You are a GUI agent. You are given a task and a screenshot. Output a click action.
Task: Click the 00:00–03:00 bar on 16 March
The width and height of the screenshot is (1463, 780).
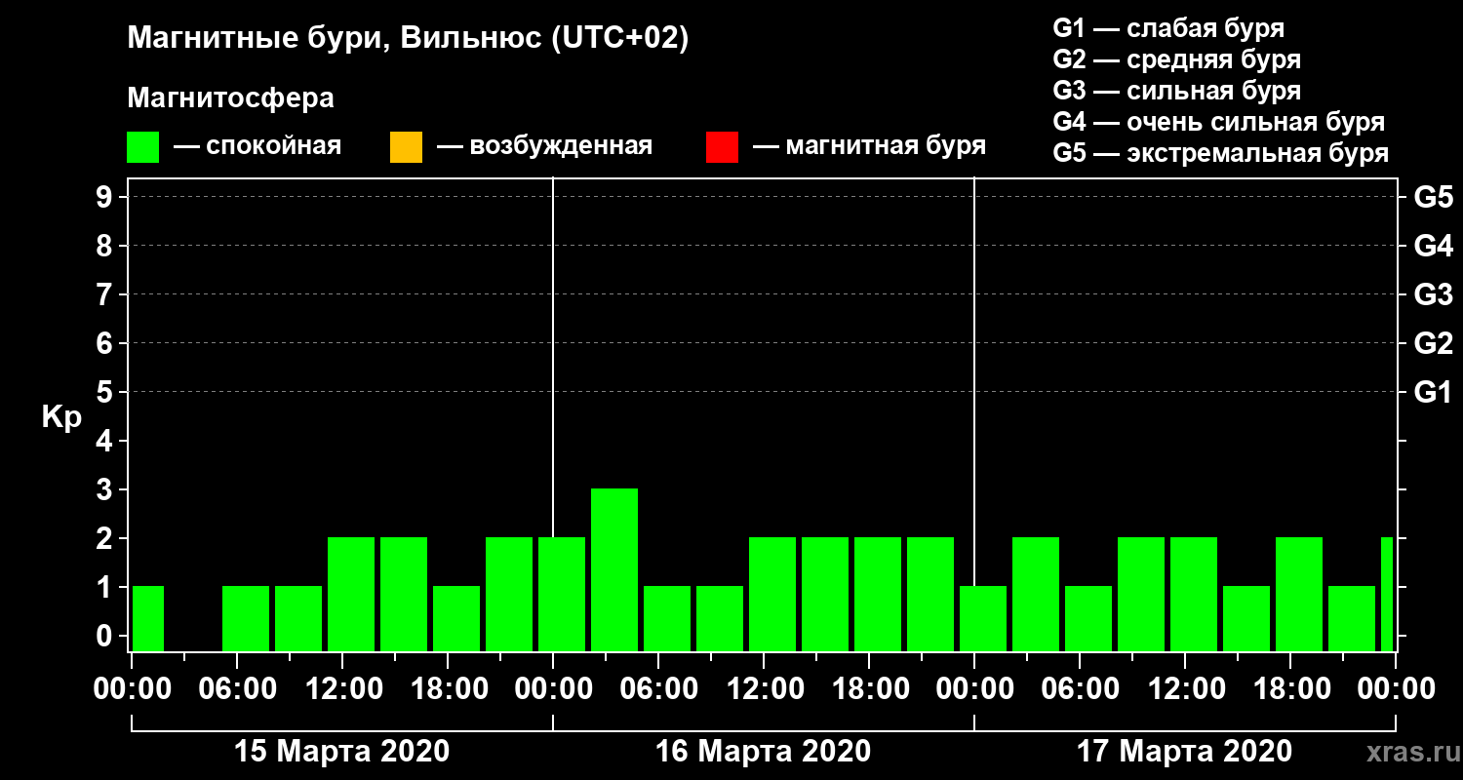[x=562, y=594]
